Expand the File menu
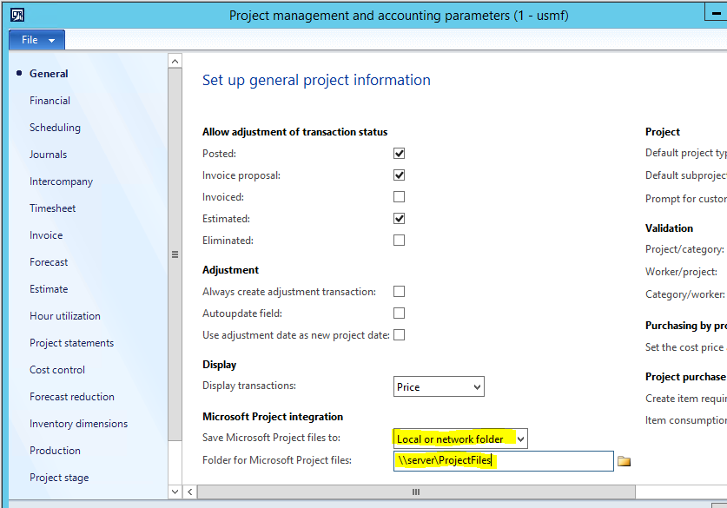The image size is (727, 508). coord(35,39)
